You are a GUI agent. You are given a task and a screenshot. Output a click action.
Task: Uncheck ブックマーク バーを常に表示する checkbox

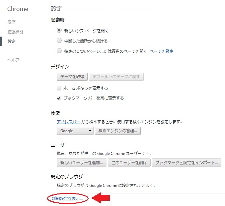[x=59, y=98]
